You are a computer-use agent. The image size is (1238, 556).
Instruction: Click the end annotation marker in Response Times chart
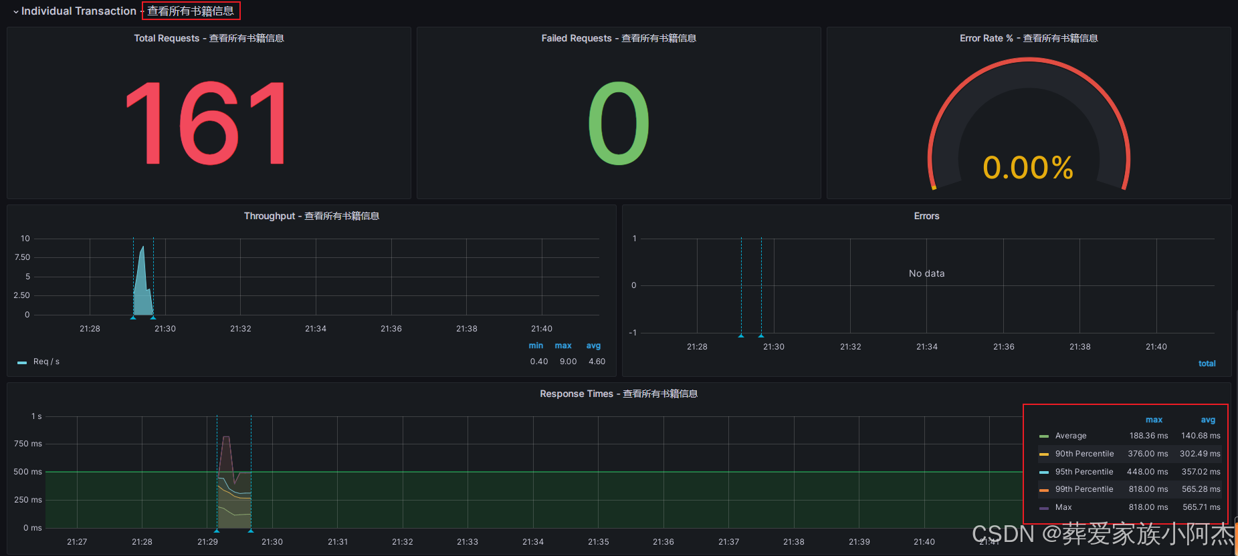[x=251, y=531]
